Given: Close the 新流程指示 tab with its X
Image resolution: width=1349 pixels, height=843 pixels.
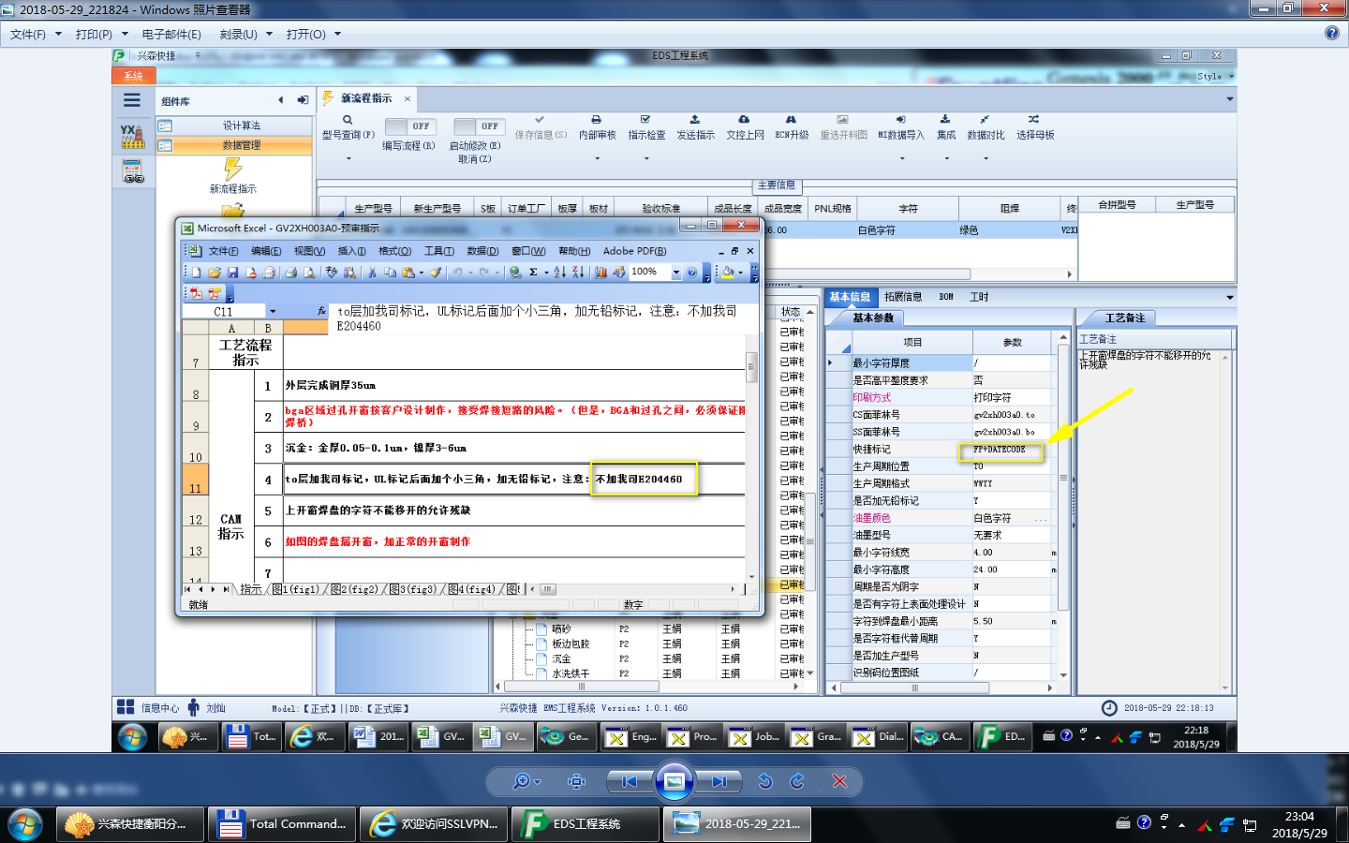Looking at the screenshot, I should tap(408, 98).
